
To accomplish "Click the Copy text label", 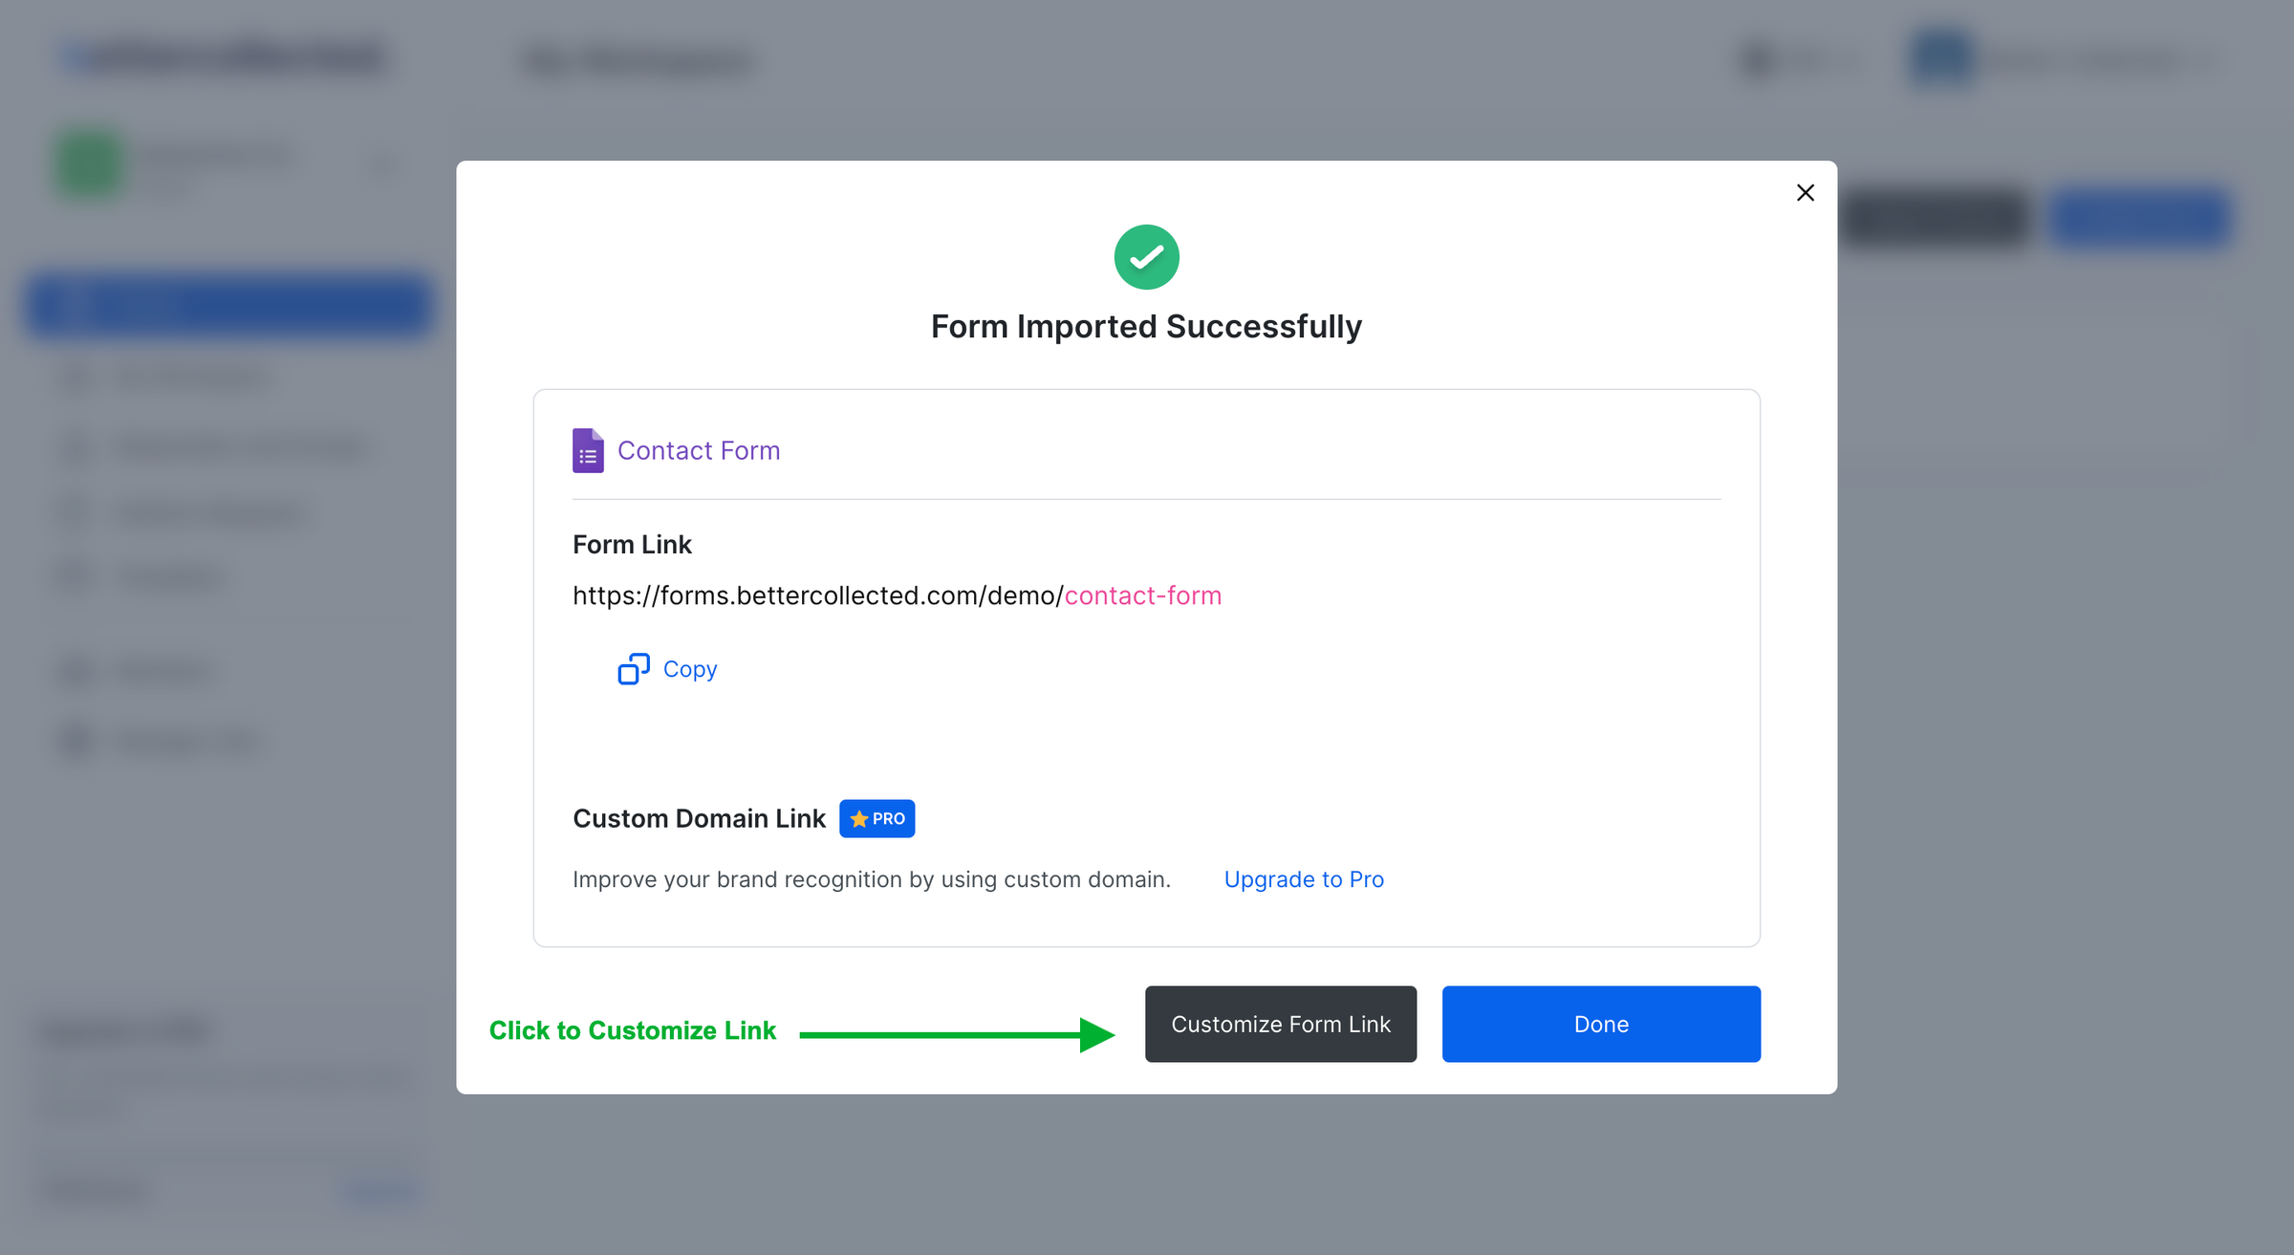I will [689, 669].
